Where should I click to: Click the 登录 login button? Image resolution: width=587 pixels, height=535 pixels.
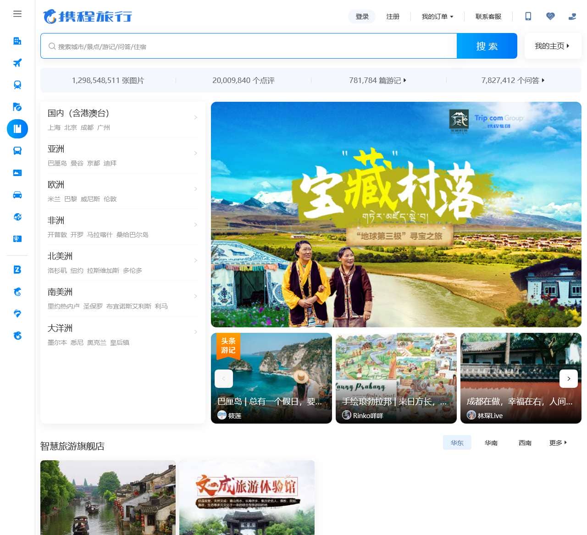pos(362,17)
